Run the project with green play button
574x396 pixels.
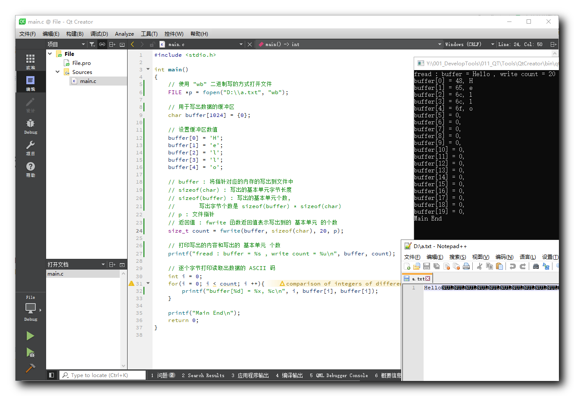tap(30, 336)
